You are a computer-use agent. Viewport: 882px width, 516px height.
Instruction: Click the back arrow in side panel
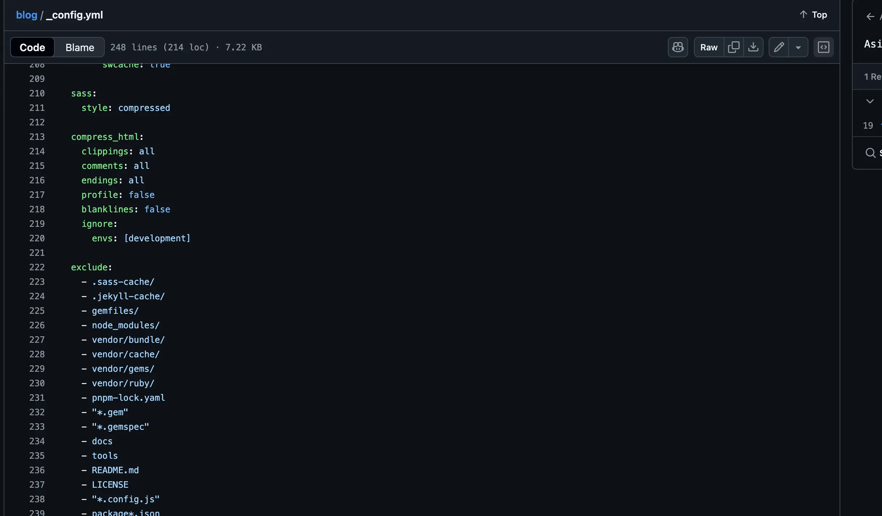tap(870, 17)
